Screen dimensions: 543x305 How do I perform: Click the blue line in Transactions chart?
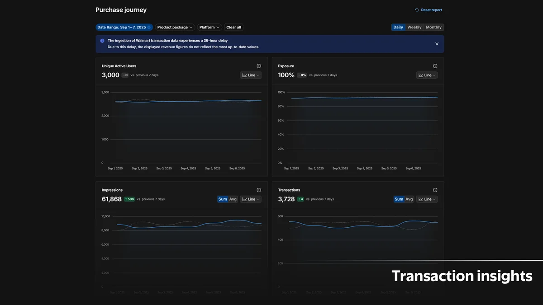[344, 227]
